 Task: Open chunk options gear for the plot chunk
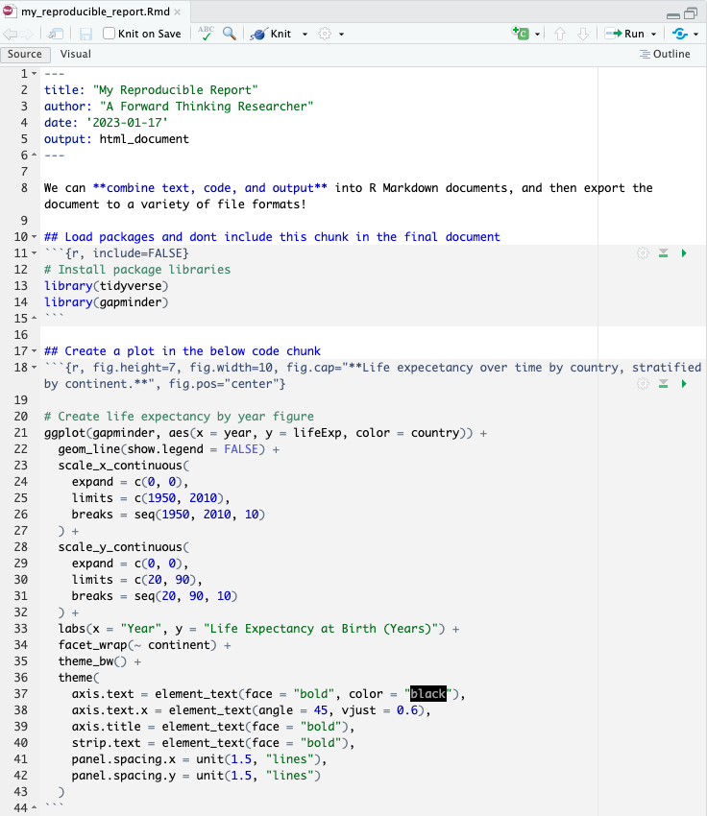[642, 384]
